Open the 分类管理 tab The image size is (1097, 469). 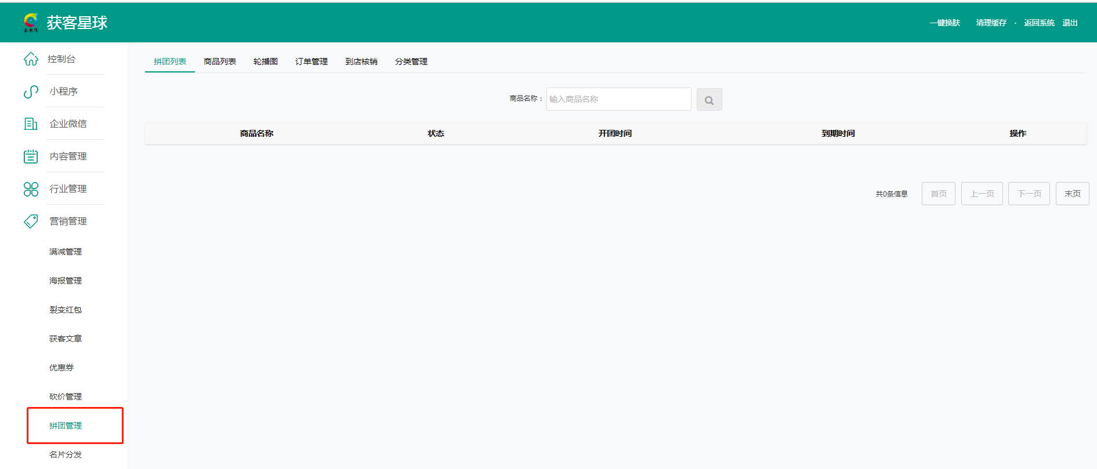click(x=411, y=61)
